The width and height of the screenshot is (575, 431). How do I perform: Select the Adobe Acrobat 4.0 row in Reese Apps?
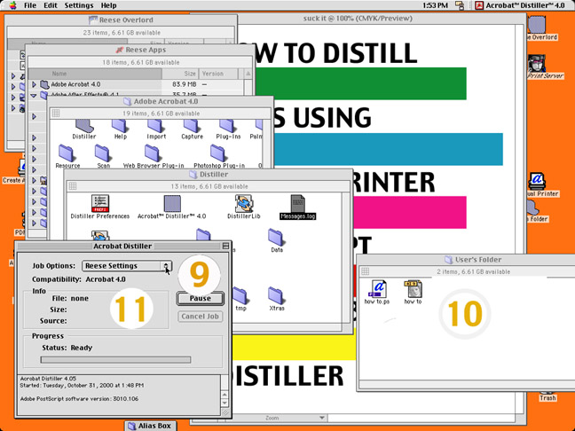136,84
